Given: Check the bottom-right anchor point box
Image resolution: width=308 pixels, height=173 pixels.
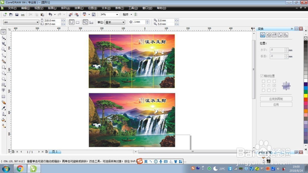Looking at the screenshot, I should pos(274,90).
